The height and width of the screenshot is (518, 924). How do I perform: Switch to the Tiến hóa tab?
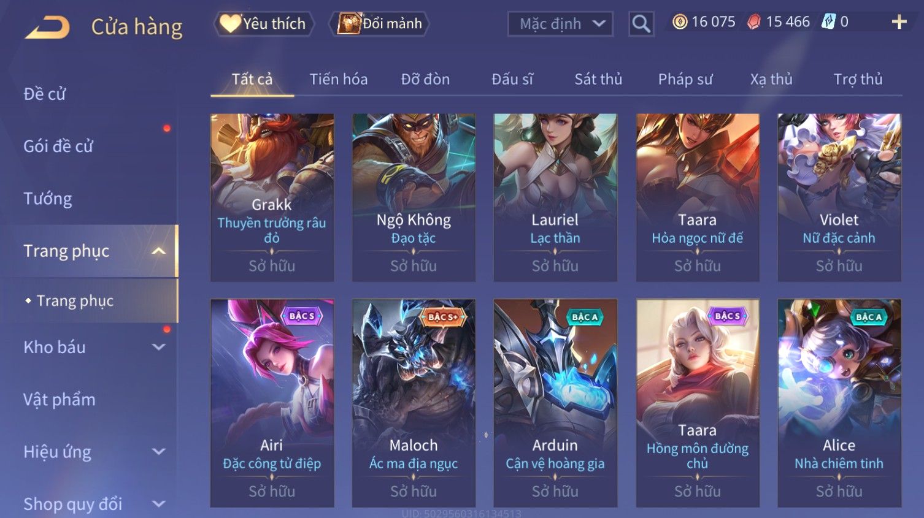339,79
